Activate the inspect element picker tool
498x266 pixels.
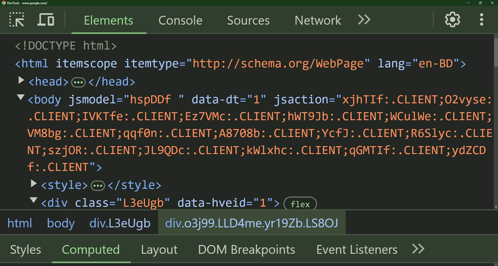click(x=17, y=20)
